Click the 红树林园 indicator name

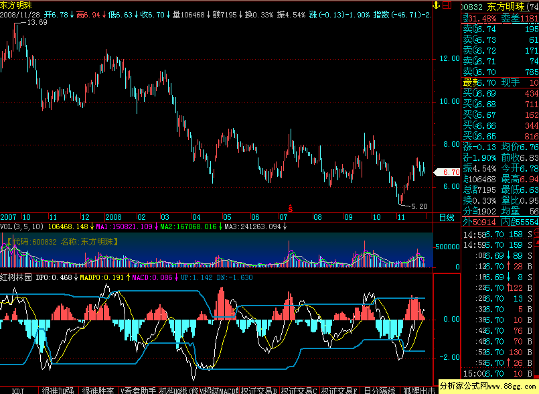click(16, 277)
